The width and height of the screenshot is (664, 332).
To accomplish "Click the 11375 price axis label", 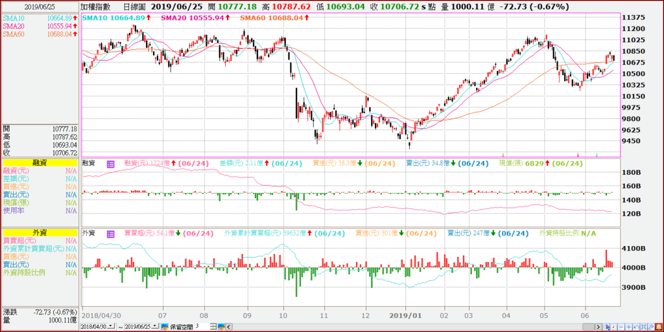I will tap(633, 17).
